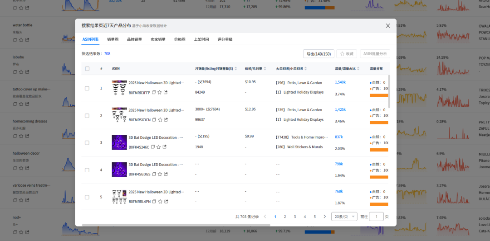Close the product distribution dialog

(x=388, y=26)
